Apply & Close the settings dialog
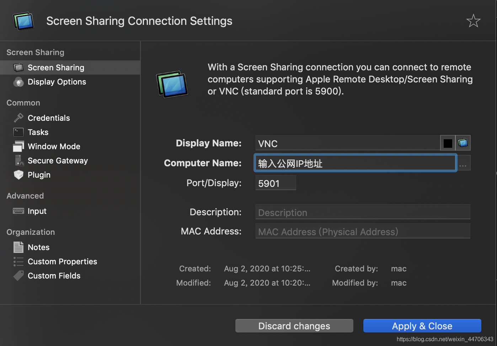The image size is (497, 346). [422, 326]
